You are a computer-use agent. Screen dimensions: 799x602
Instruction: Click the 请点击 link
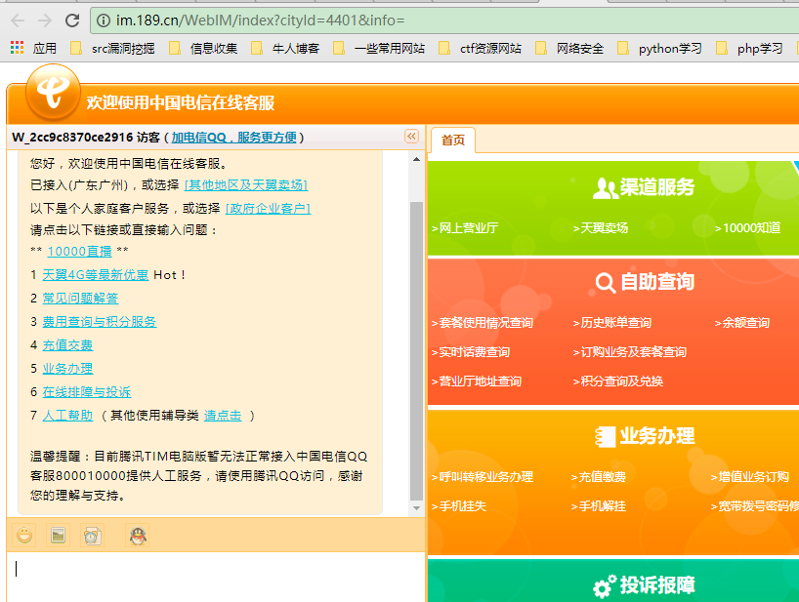coord(223,416)
